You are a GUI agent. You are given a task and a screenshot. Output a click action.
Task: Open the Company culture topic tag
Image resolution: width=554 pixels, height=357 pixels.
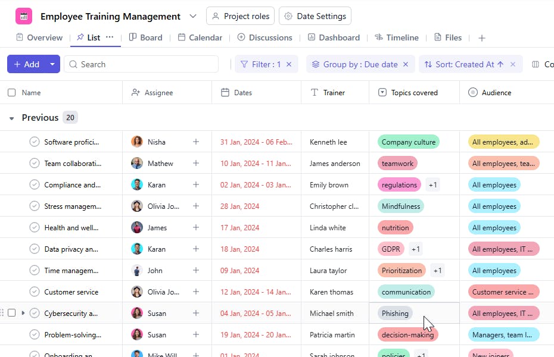(409, 142)
